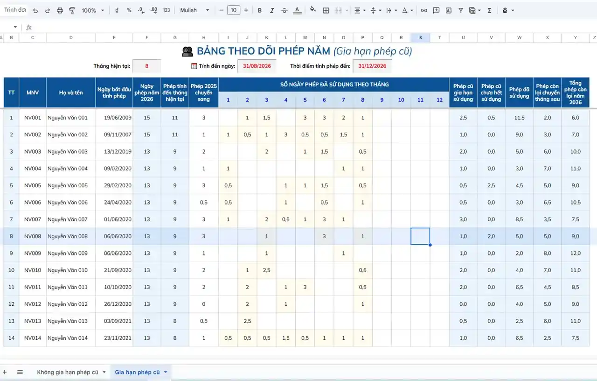This screenshot has height=381, width=597.
Task: Insert a link using the toolbar icon
Action: pyautogui.click(x=423, y=10)
